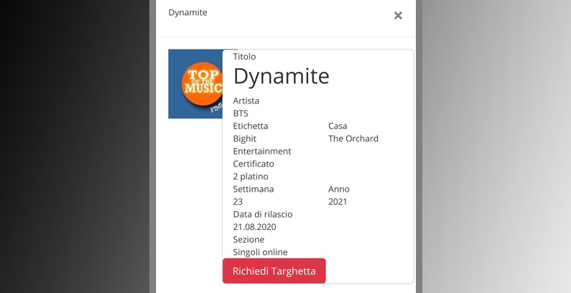Click the Singoli online section value
This screenshot has width=571, height=293.
(x=261, y=252)
